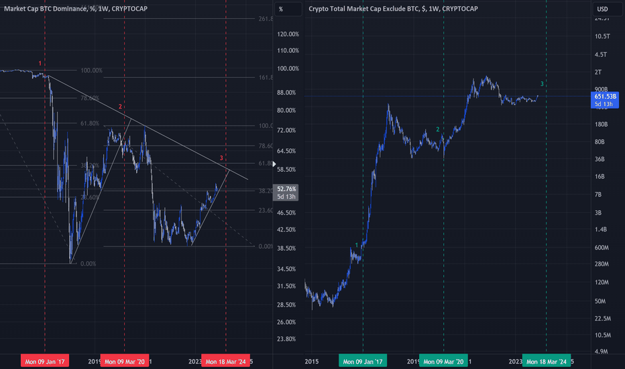Click the red Mon 18 Mar '24 date label

[225, 361]
